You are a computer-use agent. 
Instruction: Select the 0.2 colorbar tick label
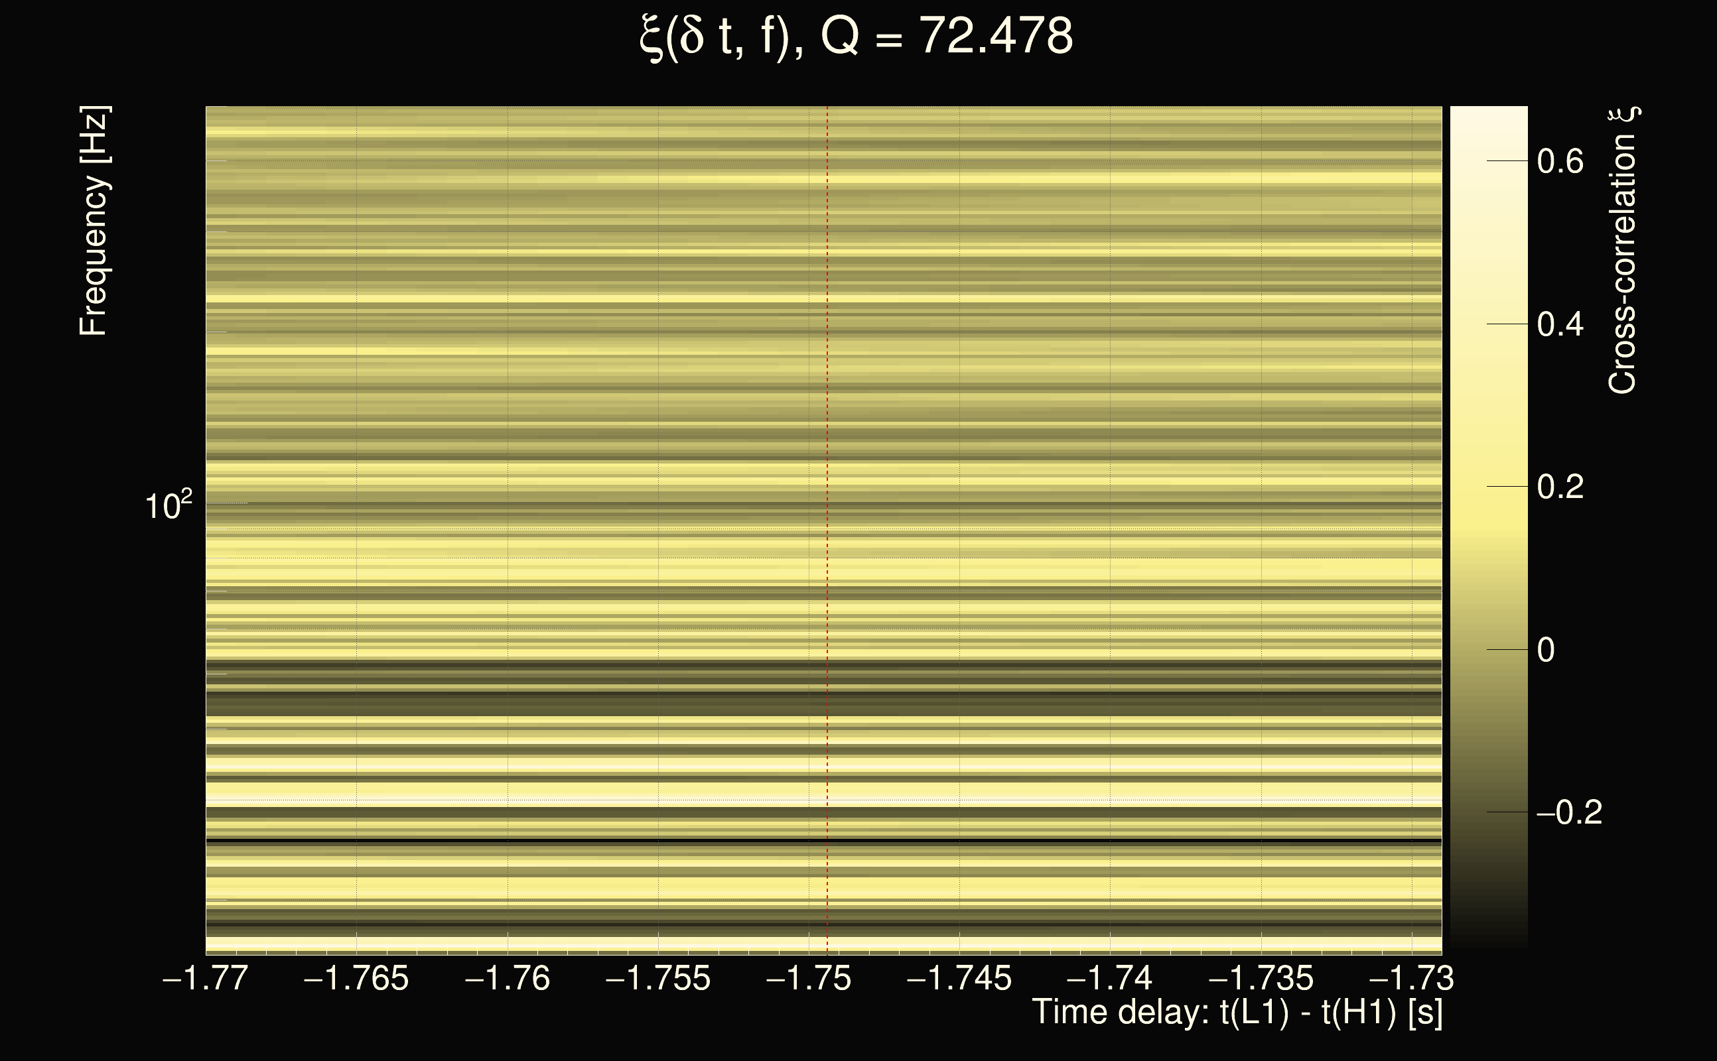coord(1560,487)
